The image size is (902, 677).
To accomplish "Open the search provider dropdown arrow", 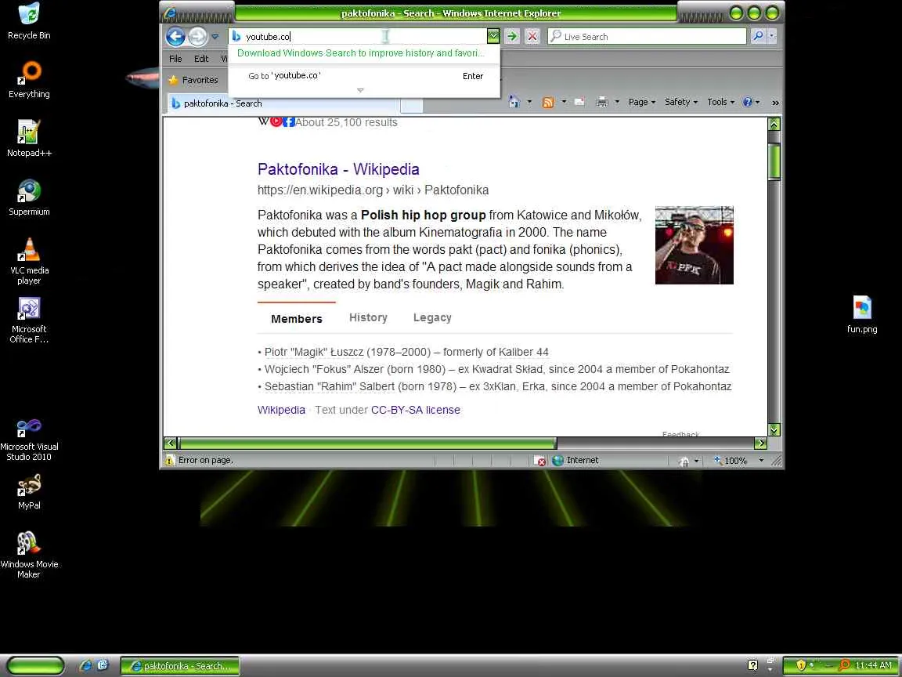I will click(x=772, y=36).
